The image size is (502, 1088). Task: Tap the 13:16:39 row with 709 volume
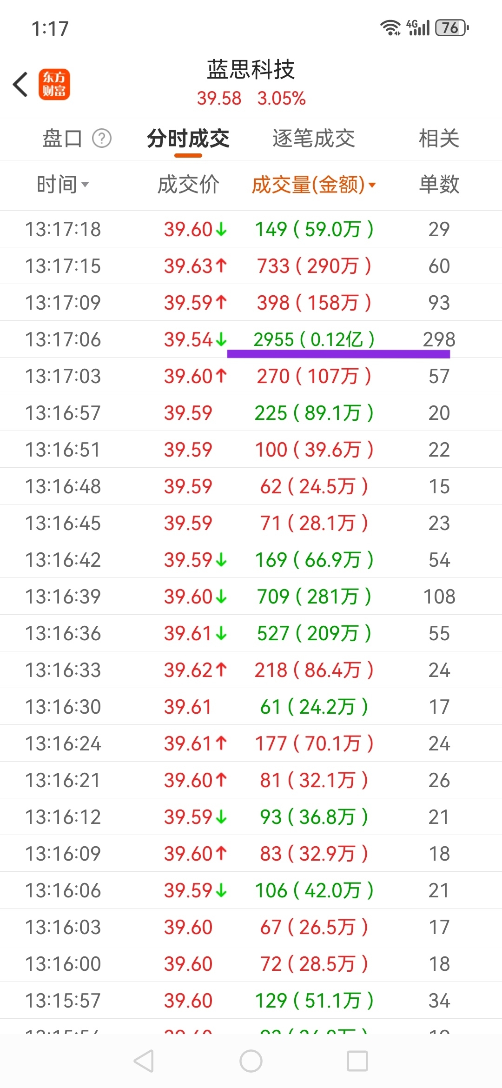coord(251,596)
